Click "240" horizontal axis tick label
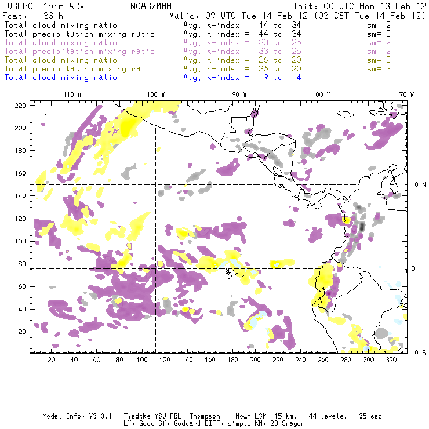The width and height of the screenshot is (429, 429). click(x=300, y=360)
